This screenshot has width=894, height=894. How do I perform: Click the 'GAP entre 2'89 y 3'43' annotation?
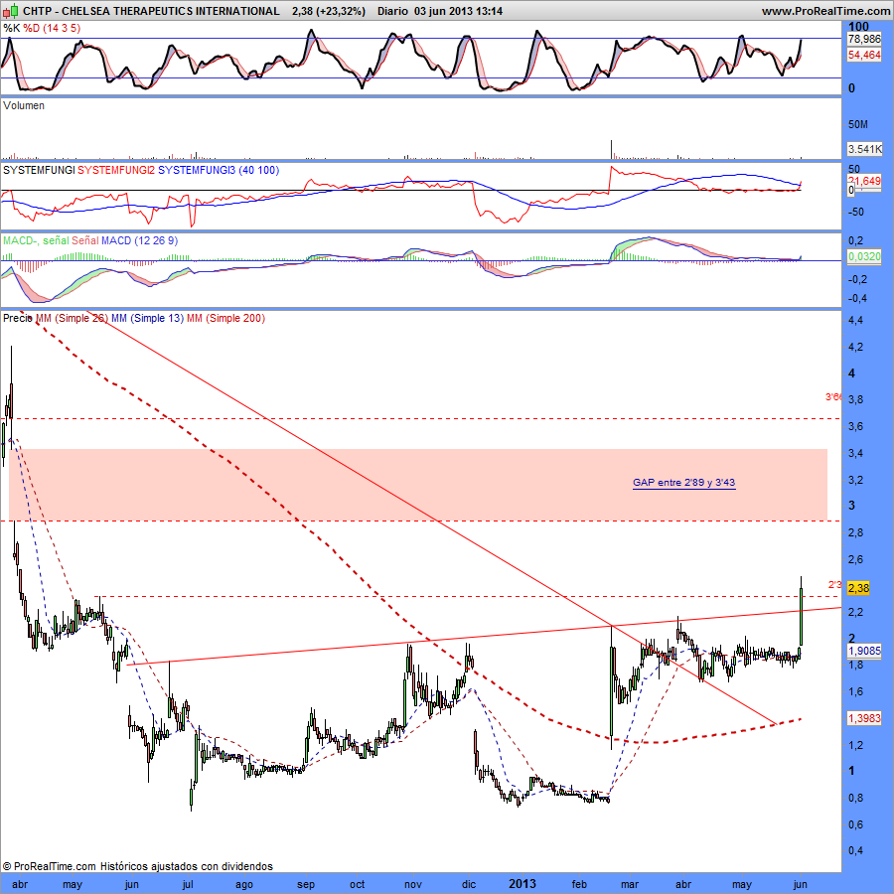(x=683, y=483)
